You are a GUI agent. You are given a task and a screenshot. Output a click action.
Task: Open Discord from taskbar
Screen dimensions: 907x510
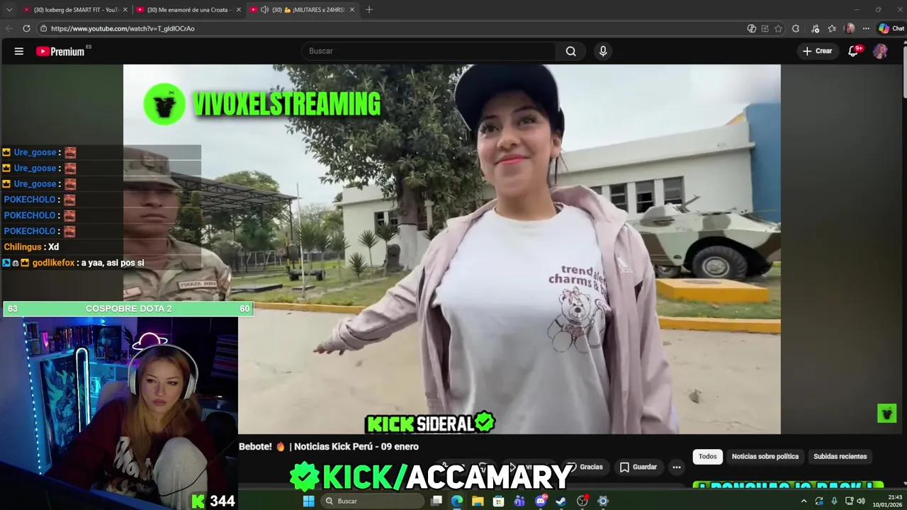pyautogui.click(x=541, y=501)
